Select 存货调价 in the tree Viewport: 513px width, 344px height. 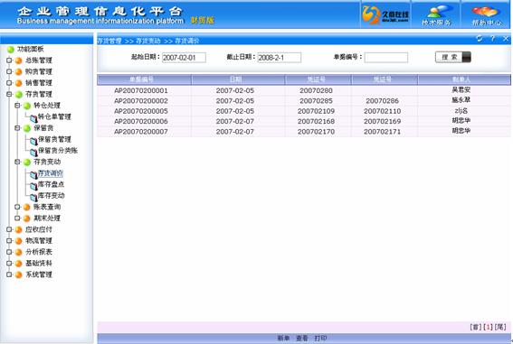click(51, 173)
